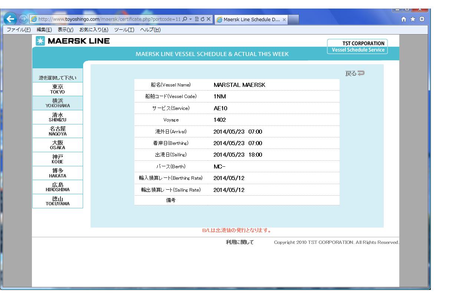
Task: Select the 大阪 OSAKA port
Action: point(58,145)
